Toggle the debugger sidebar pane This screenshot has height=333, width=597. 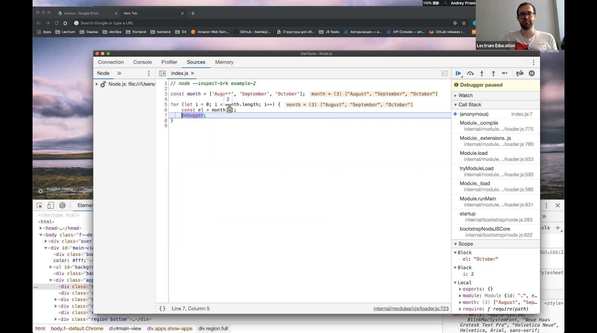[445, 73]
